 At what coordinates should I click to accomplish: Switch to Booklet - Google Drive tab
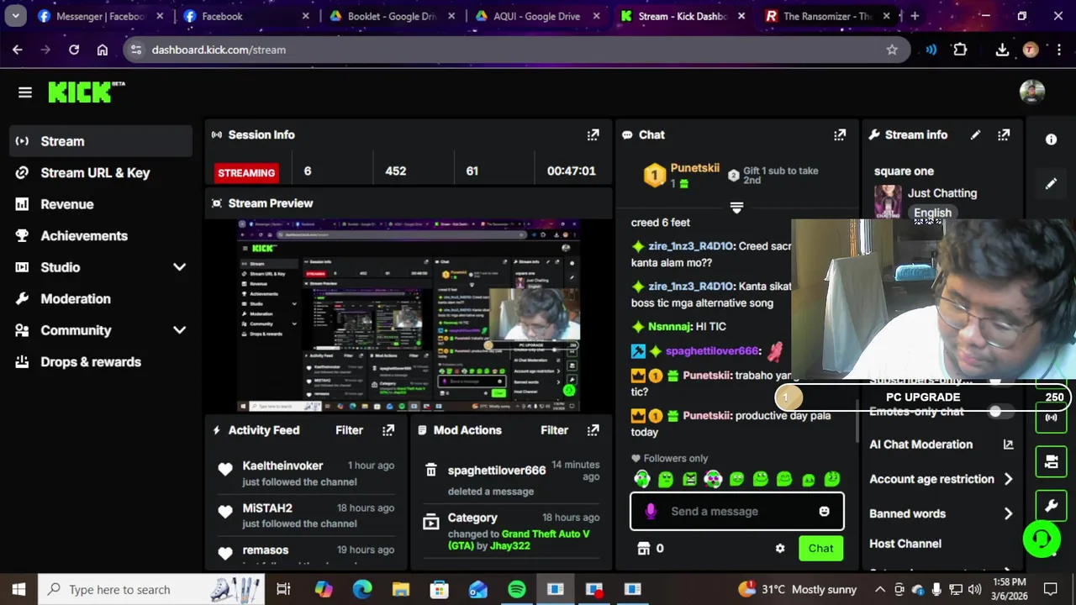pos(393,16)
